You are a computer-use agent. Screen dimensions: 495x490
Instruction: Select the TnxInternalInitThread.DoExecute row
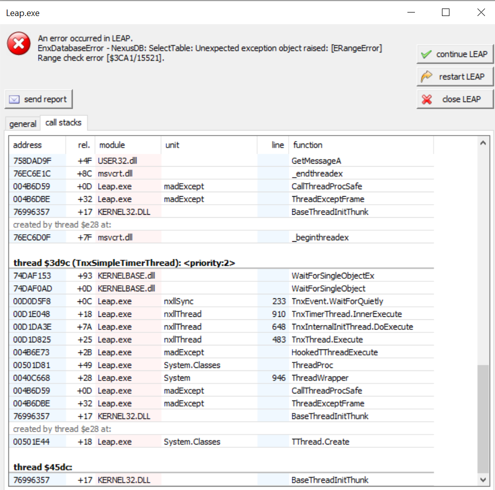pos(221,327)
